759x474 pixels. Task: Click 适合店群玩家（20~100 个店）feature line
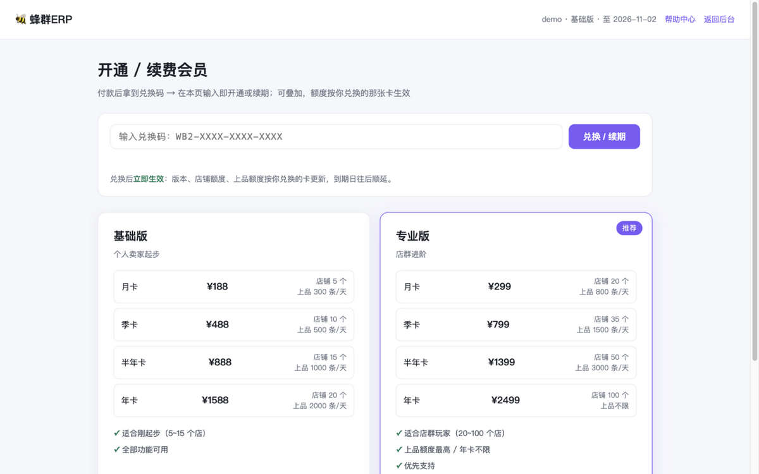coord(450,434)
